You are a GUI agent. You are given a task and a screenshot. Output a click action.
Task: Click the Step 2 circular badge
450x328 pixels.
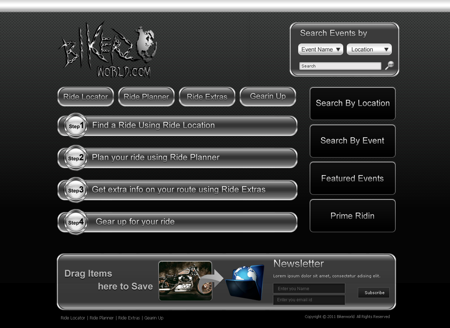pos(76,158)
